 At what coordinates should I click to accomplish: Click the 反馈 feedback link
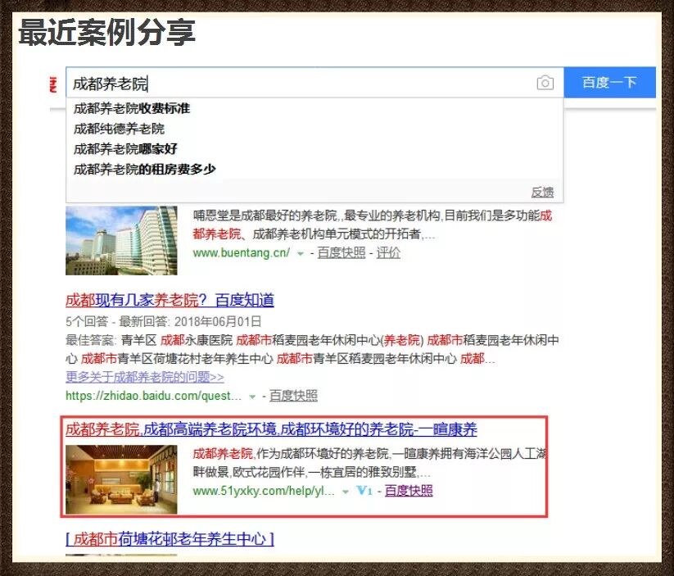(542, 192)
